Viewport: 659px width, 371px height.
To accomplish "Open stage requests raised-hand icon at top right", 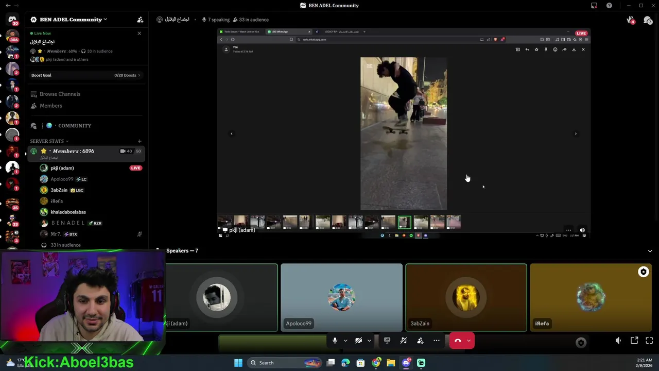I will point(631,20).
